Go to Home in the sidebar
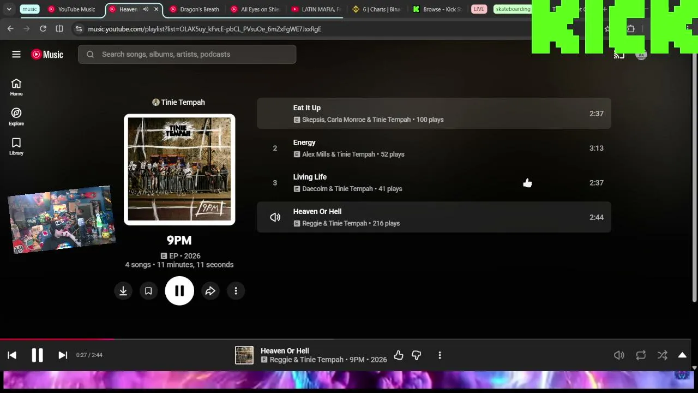Viewport: 698px width, 393px height. [x=16, y=87]
